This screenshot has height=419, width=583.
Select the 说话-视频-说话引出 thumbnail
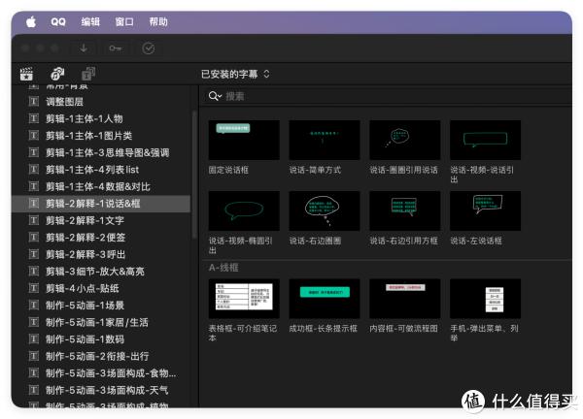(485, 140)
